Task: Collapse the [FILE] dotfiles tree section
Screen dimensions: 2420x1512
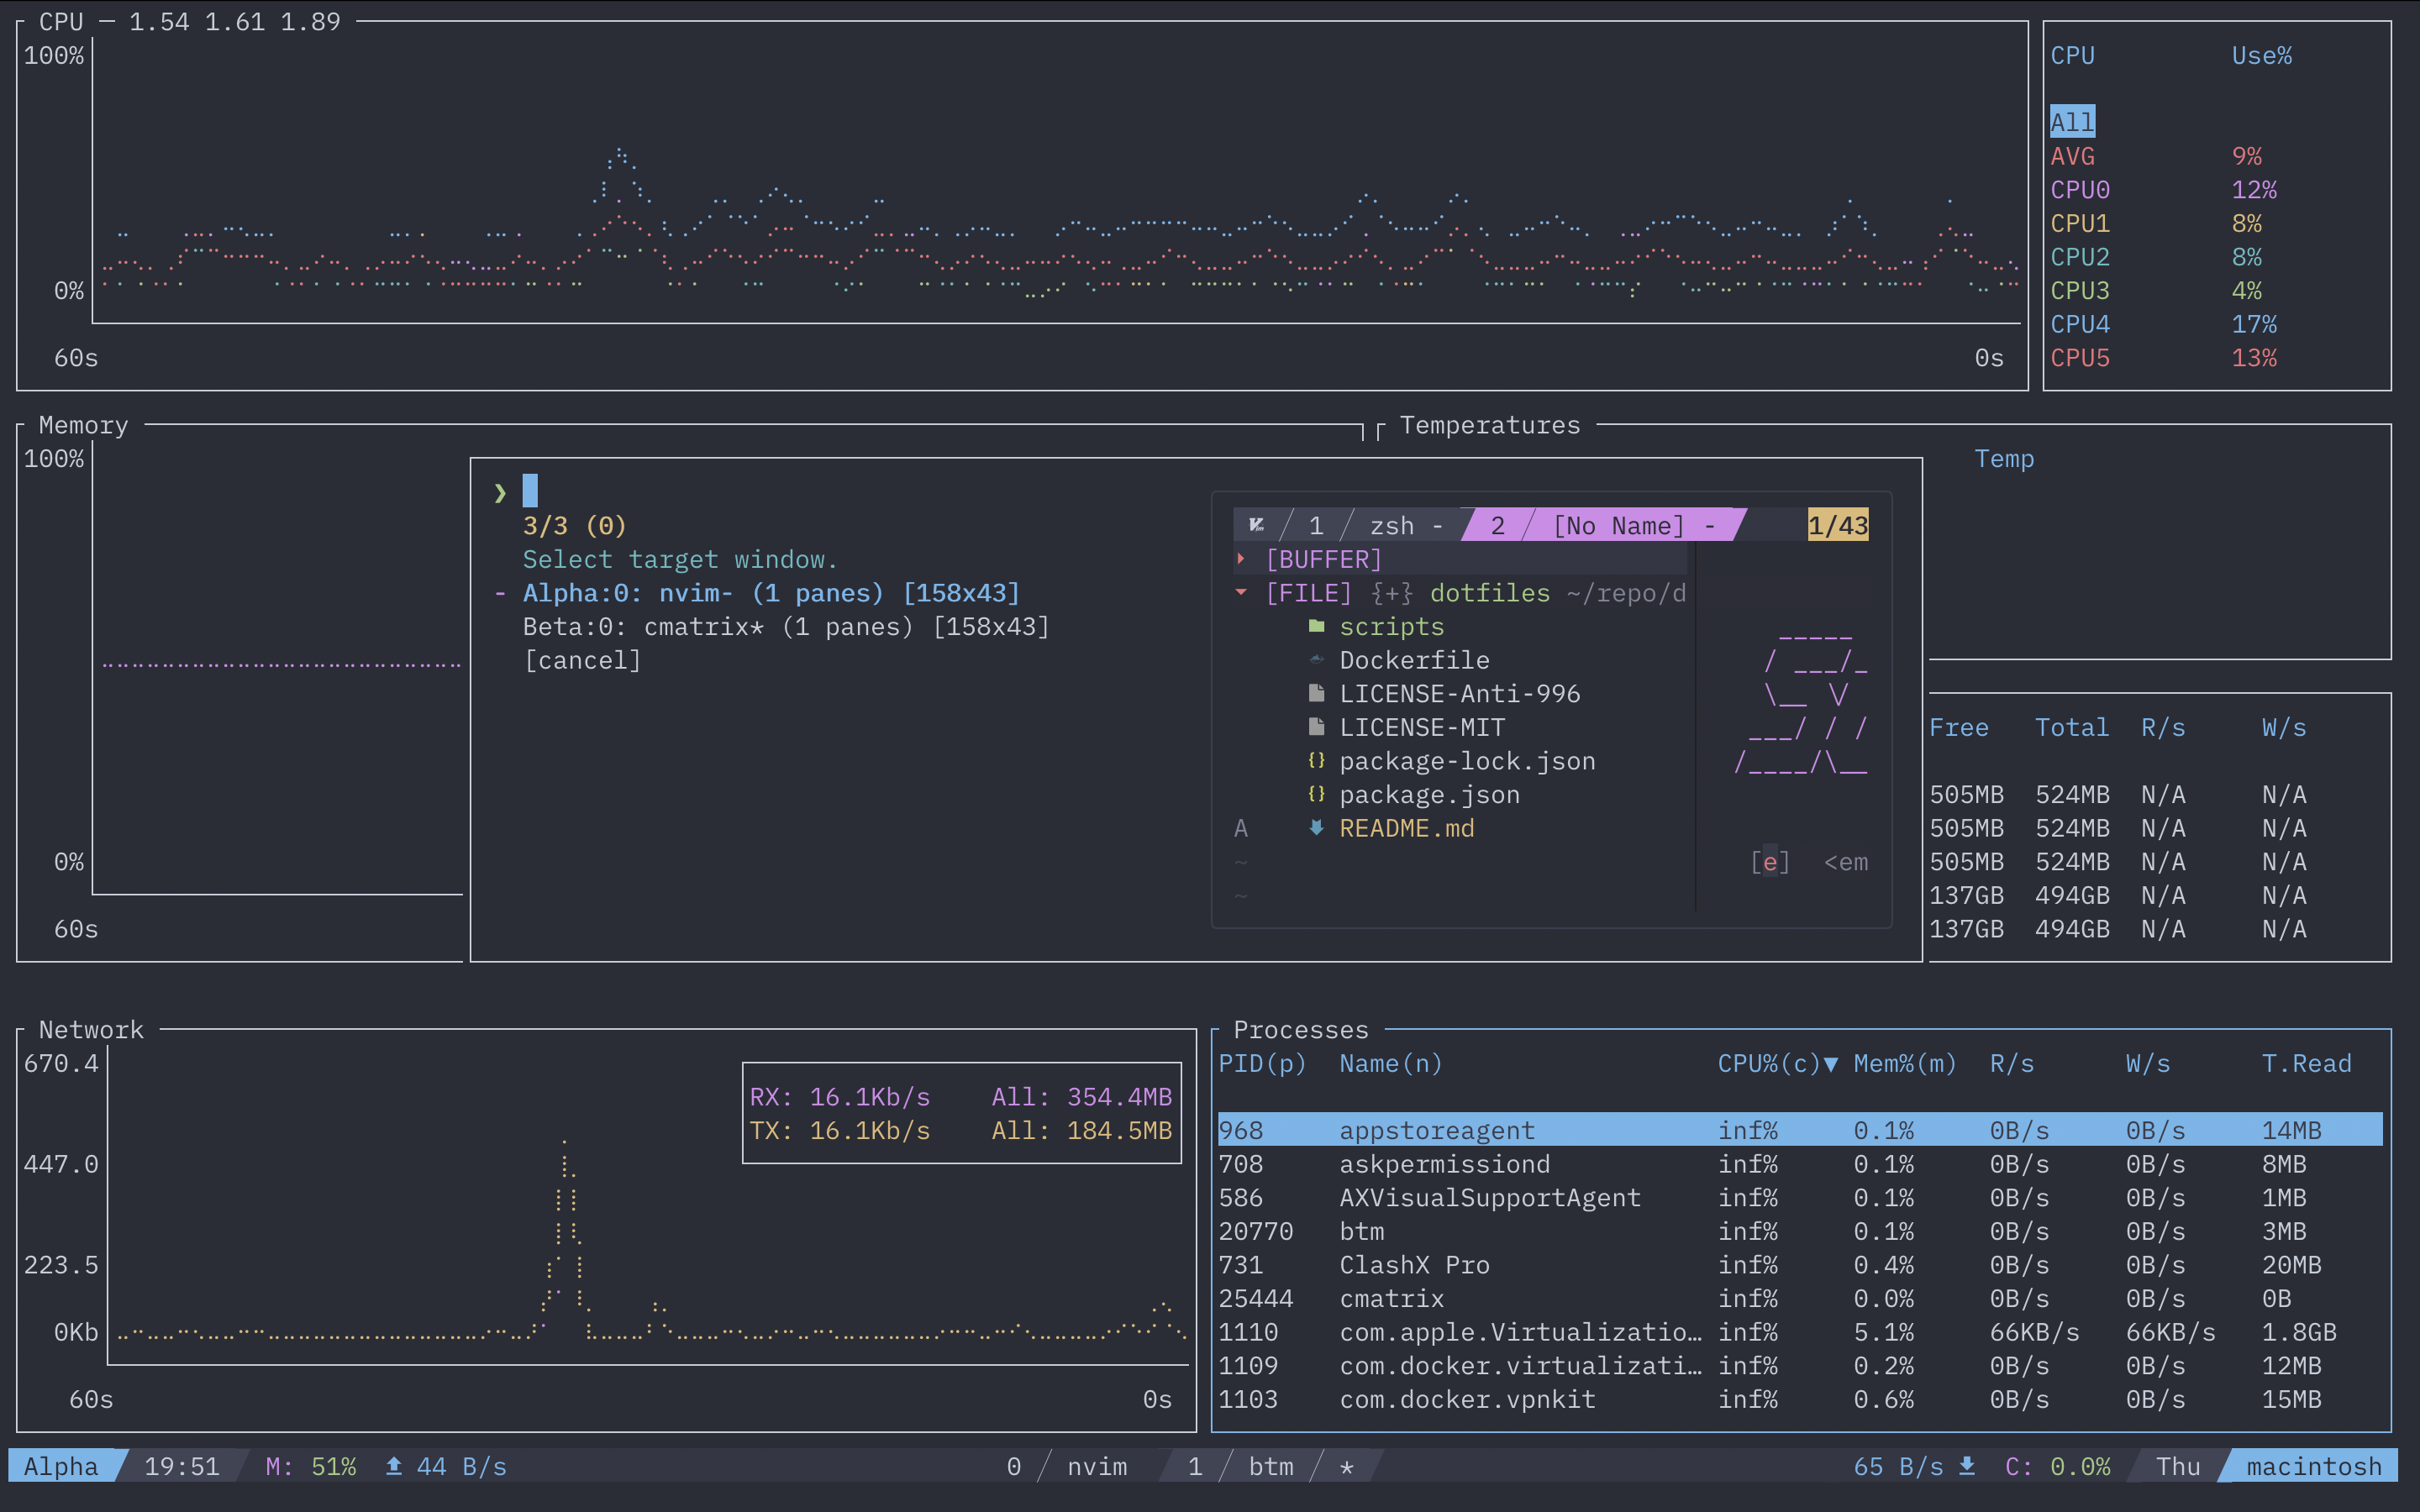Action: (1241, 593)
